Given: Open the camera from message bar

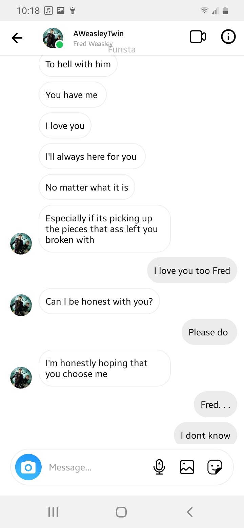Looking at the screenshot, I should 28,467.
